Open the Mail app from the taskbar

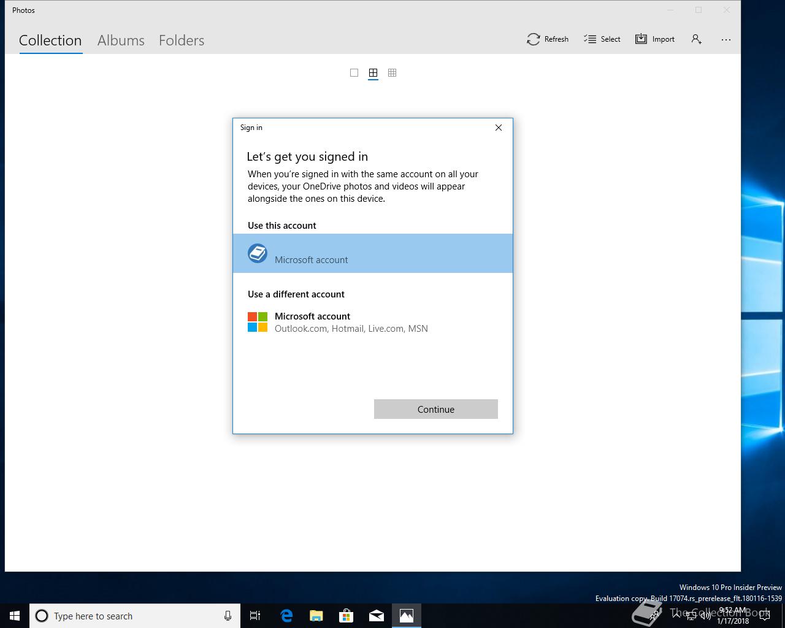377,616
